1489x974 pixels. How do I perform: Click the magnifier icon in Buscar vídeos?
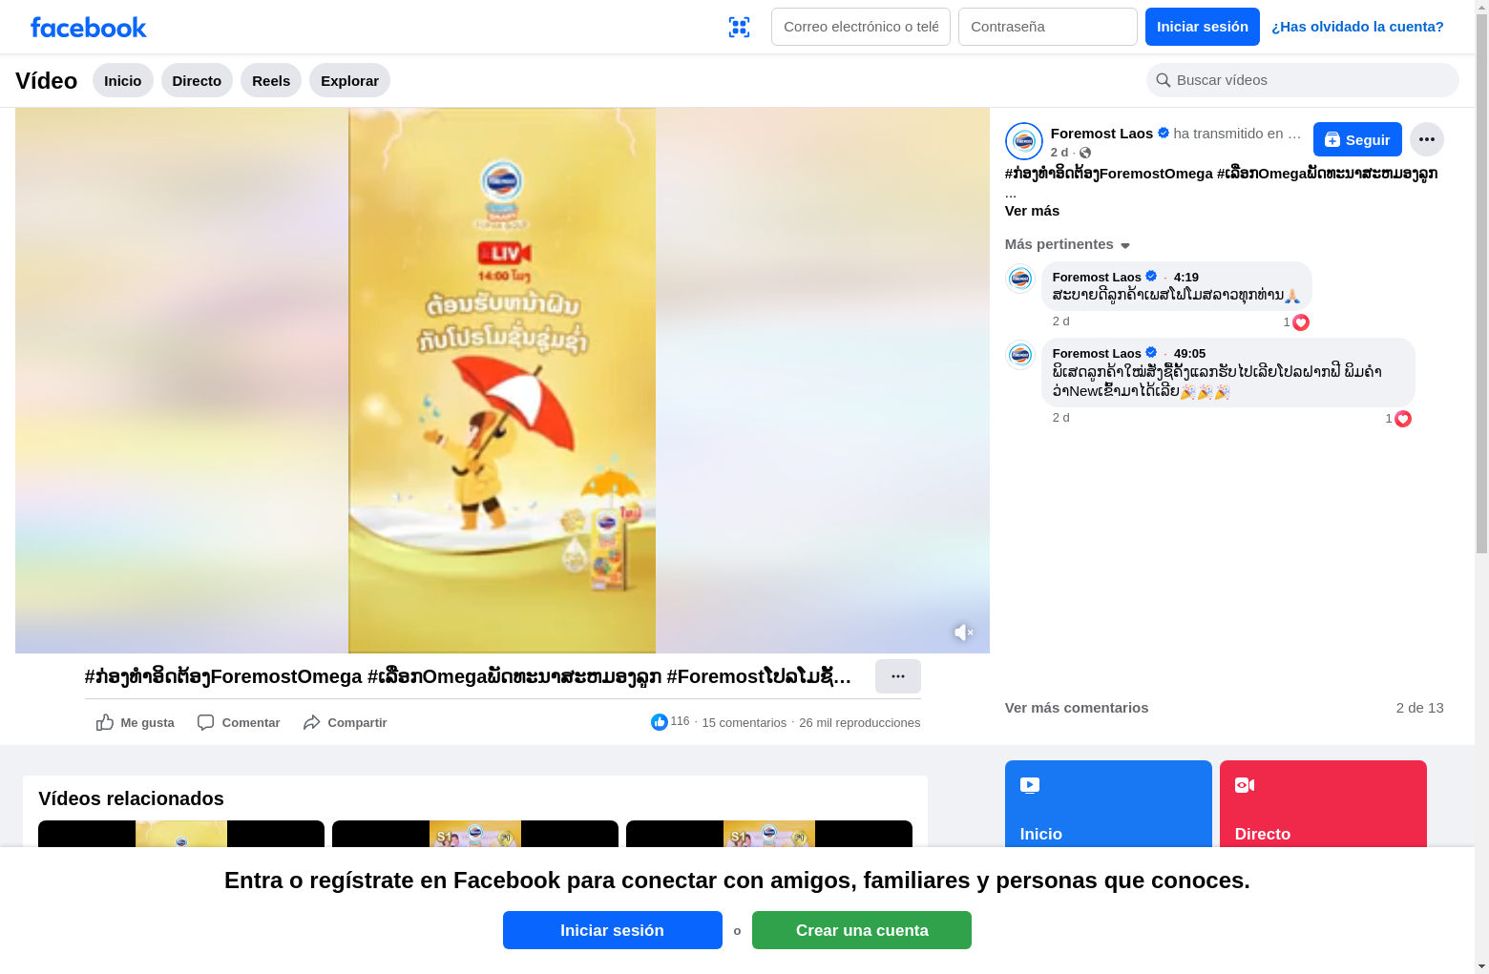point(1164,80)
